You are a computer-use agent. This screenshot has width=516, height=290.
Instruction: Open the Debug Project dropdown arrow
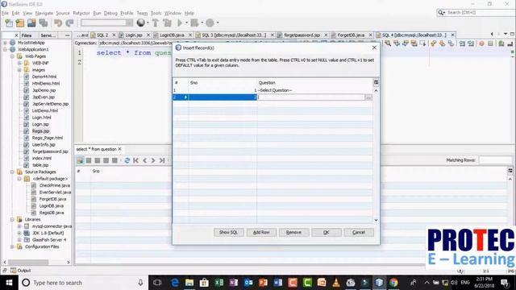(x=202, y=23)
